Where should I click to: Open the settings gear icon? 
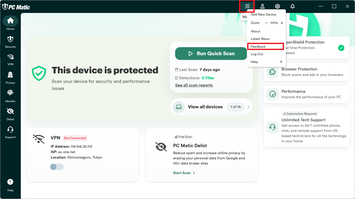278,6
